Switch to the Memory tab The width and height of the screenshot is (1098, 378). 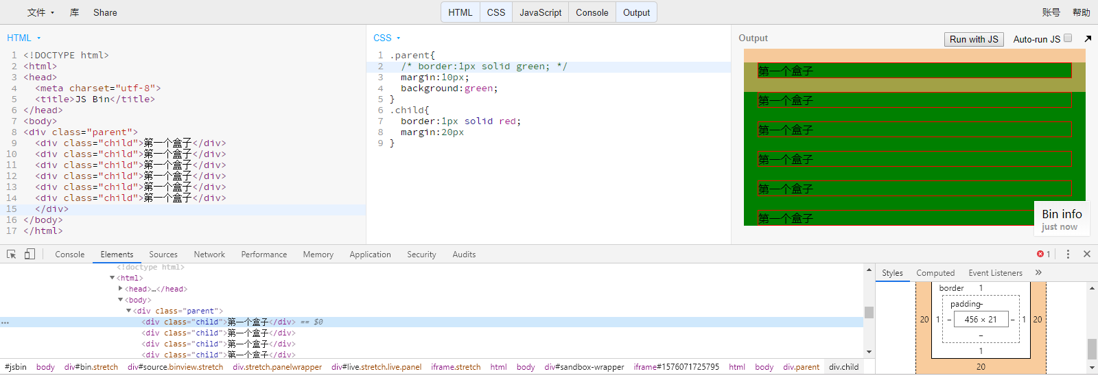(x=318, y=254)
